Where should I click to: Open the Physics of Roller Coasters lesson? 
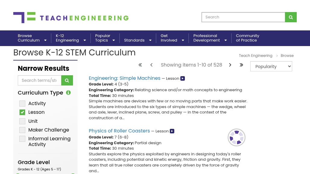point(119,131)
